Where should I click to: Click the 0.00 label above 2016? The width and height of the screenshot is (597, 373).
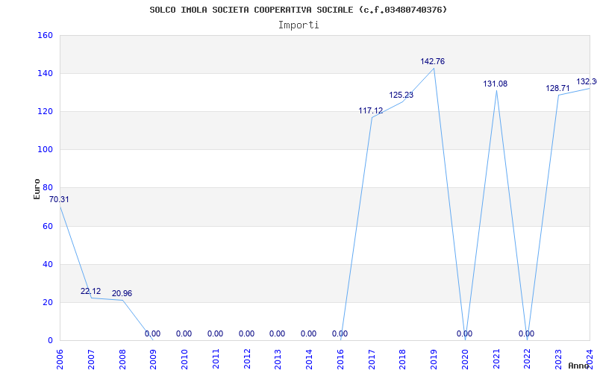tap(340, 333)
